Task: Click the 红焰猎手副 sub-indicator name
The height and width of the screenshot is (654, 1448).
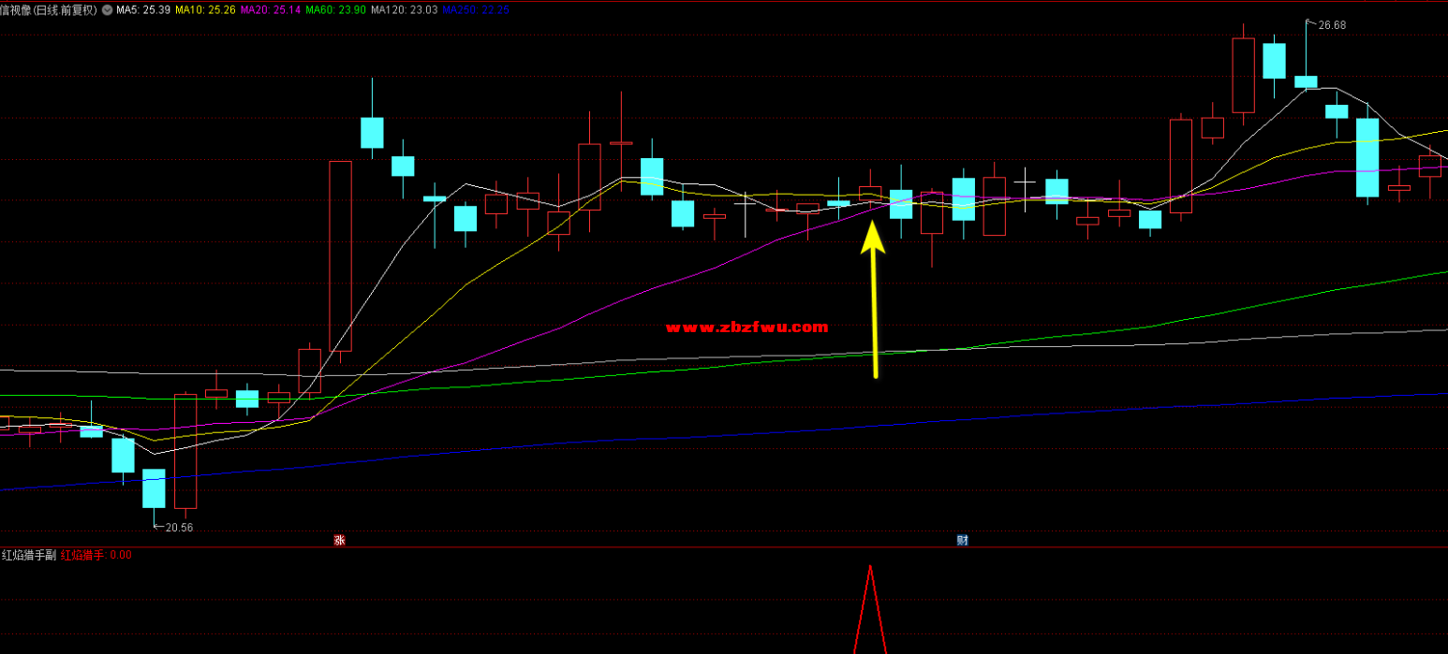Action: (x=28, y=555)
